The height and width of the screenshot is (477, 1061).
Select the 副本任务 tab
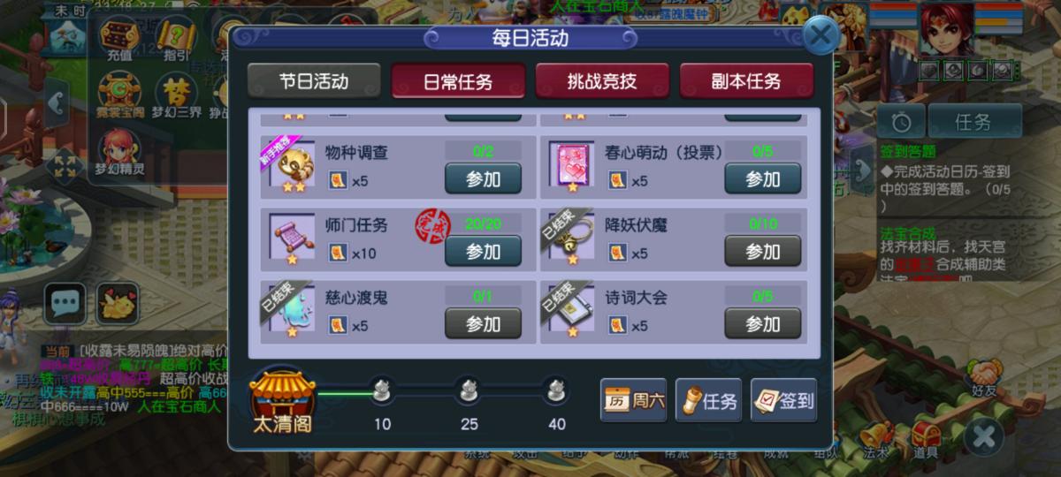pos(746,81)
